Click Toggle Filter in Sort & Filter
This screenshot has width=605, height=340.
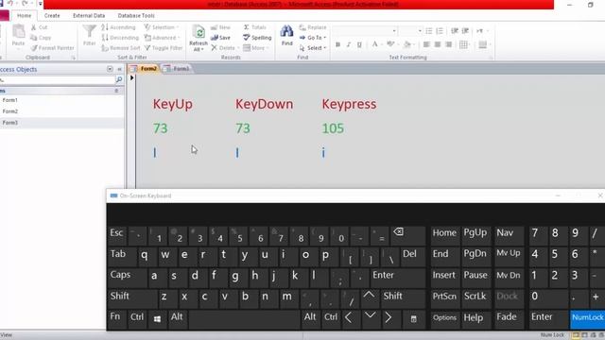click(164, 48)
